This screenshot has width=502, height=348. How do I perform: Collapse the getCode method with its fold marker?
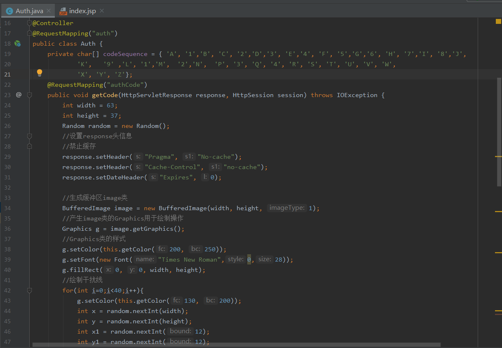[x=29, y=95]
